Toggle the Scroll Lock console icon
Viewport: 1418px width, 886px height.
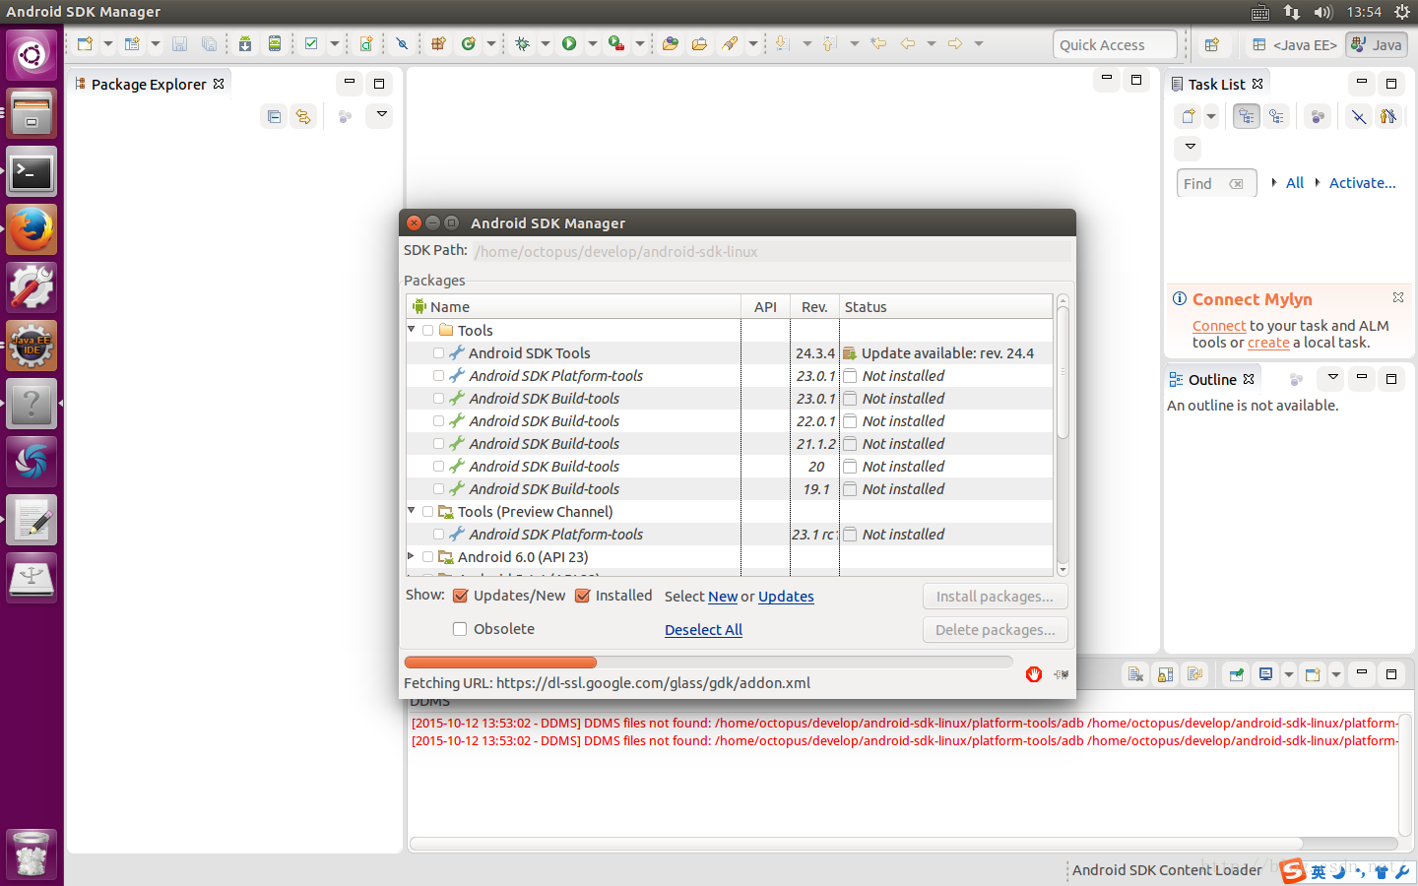[x=1165, y=674]
